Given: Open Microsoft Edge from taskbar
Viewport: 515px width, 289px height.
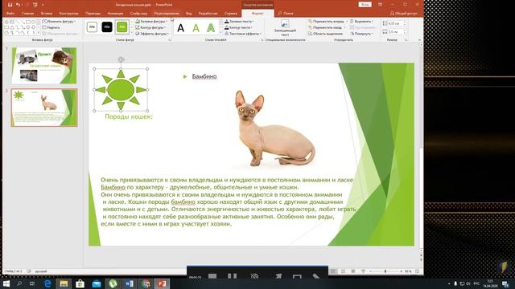Looking at the screenshot, I should 47,283.
